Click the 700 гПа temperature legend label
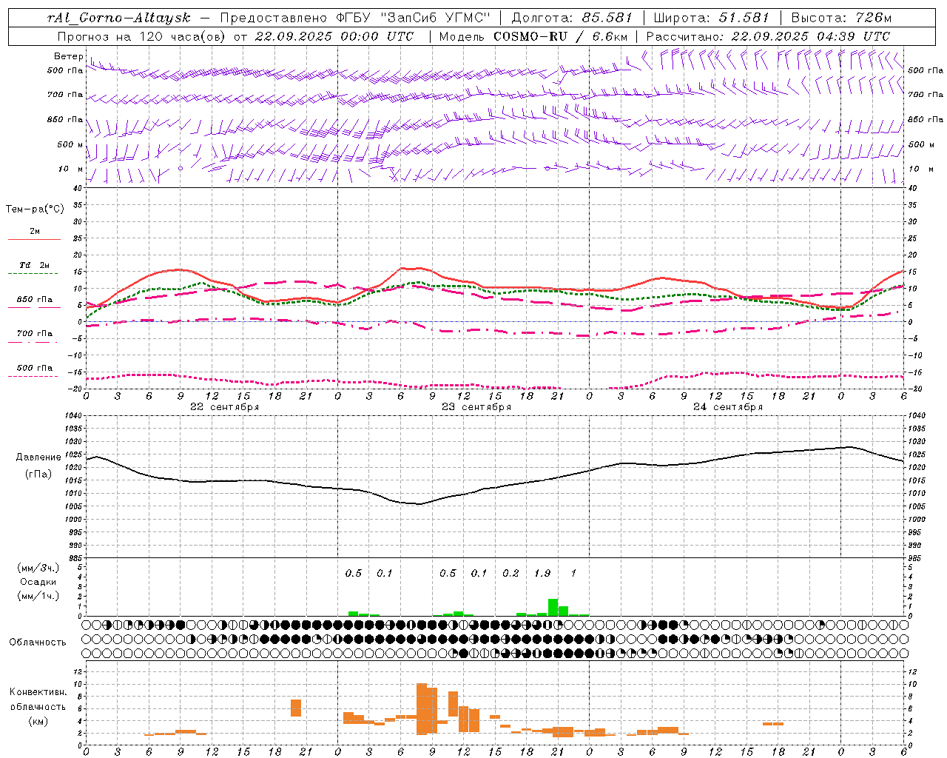Viewport: 947px width, 758px height. pyautogui.click(x=35, y=333)
